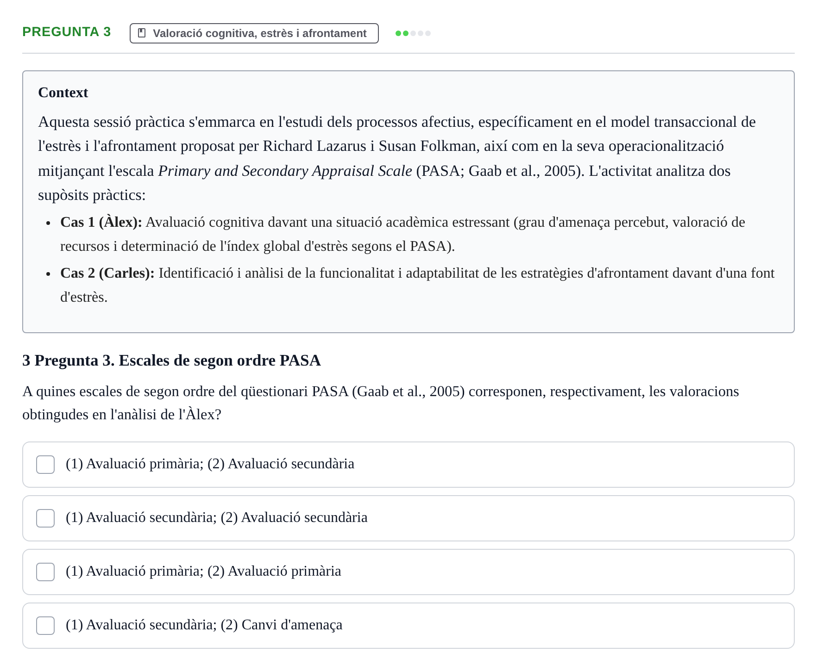Click the book icon in the topic tag
This screenshot has height=671, width=817.
142,33
